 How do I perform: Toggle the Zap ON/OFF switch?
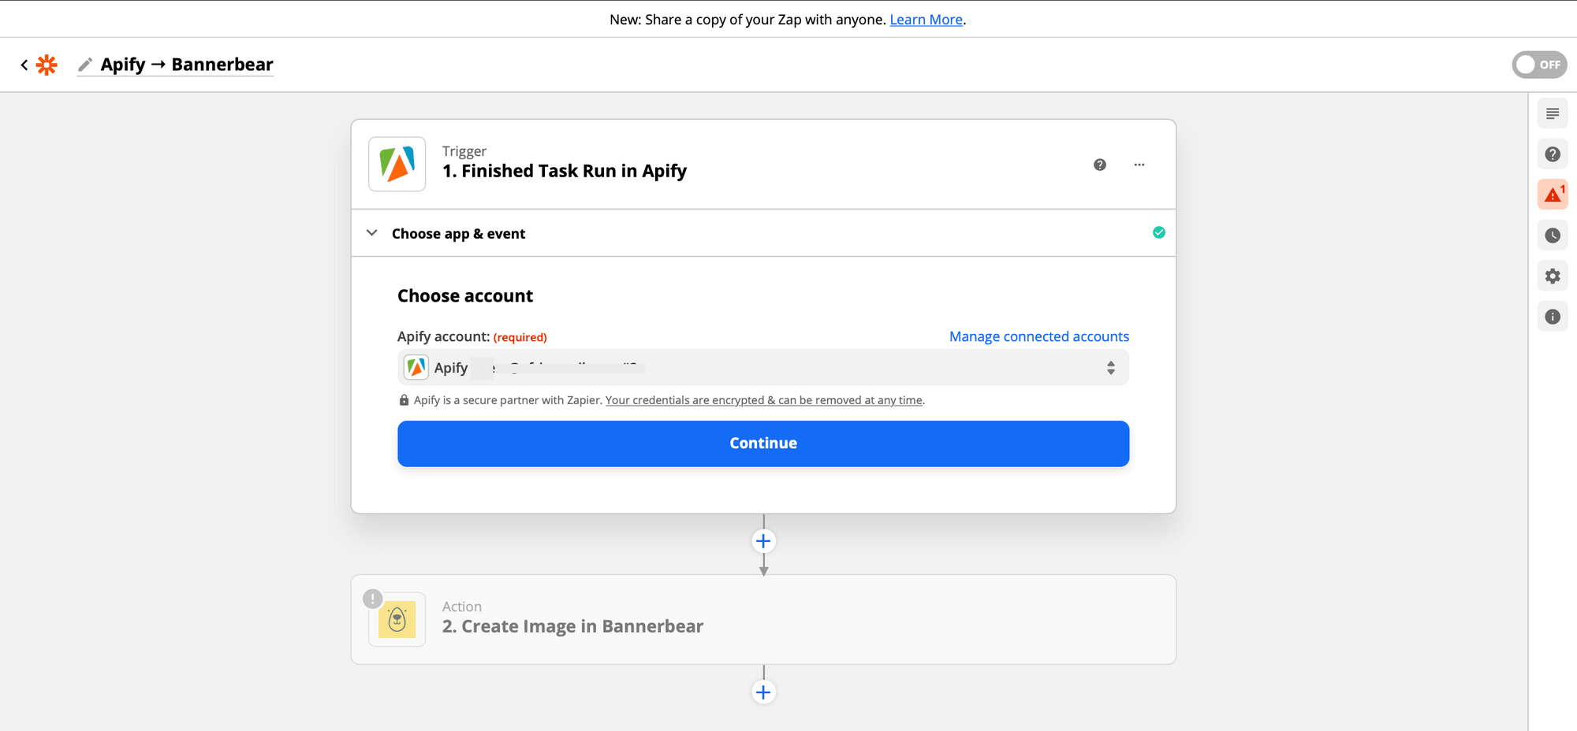point(1539,65)
